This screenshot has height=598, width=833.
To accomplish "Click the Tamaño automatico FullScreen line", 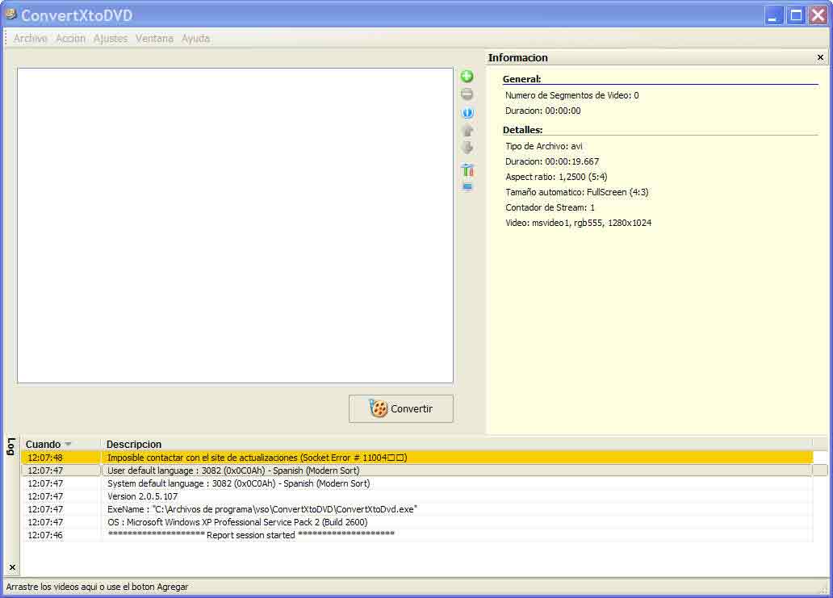I will click(577, 192).
